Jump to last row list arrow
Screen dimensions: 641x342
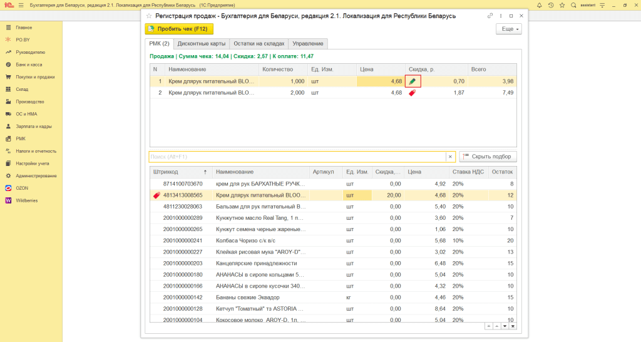click(x=513, y=326)
